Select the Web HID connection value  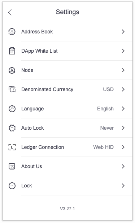click(103, 147)
